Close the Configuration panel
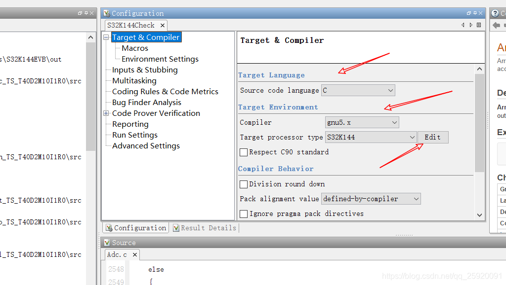The image size is (506, 285). coord(480,13)
